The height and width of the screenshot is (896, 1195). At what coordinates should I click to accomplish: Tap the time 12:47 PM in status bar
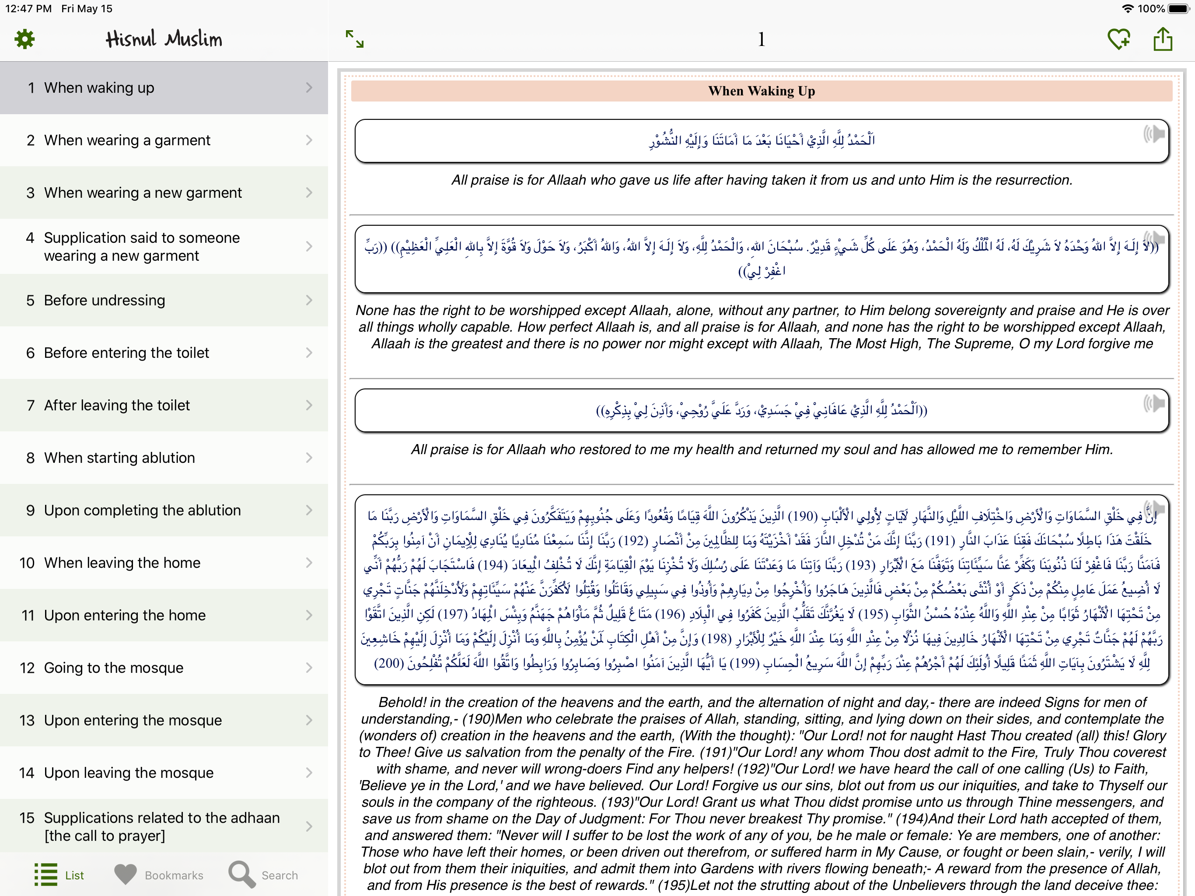coord(28,9)
